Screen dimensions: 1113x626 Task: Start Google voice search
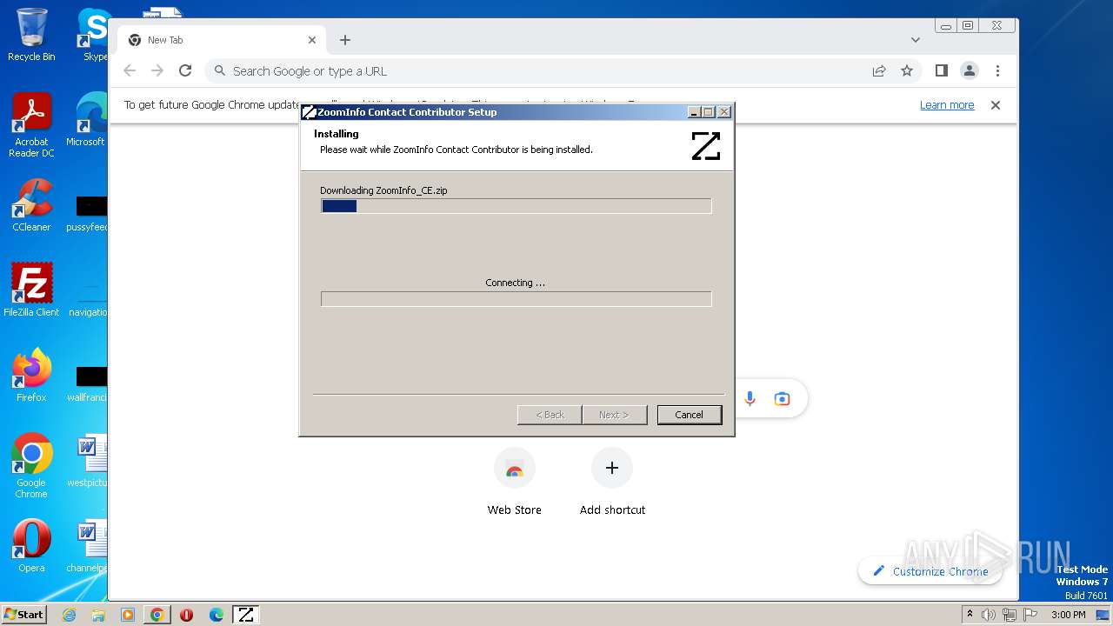pyautogui.click(x=750, y=399)
